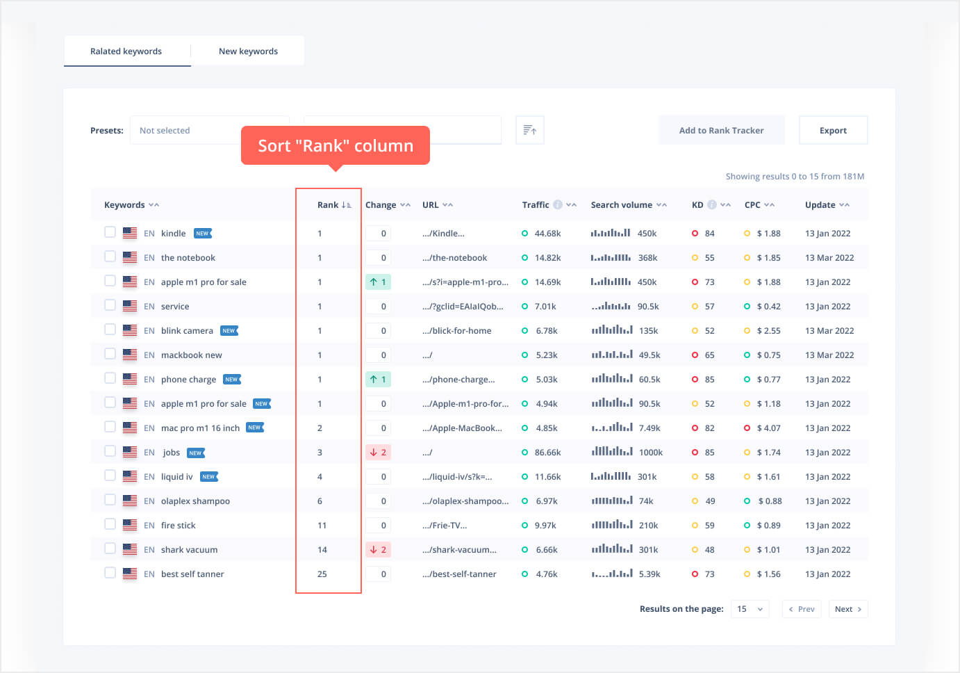Click the US flag icon in kindle row
The image size is (960, 673).
[x=130, y=233]
